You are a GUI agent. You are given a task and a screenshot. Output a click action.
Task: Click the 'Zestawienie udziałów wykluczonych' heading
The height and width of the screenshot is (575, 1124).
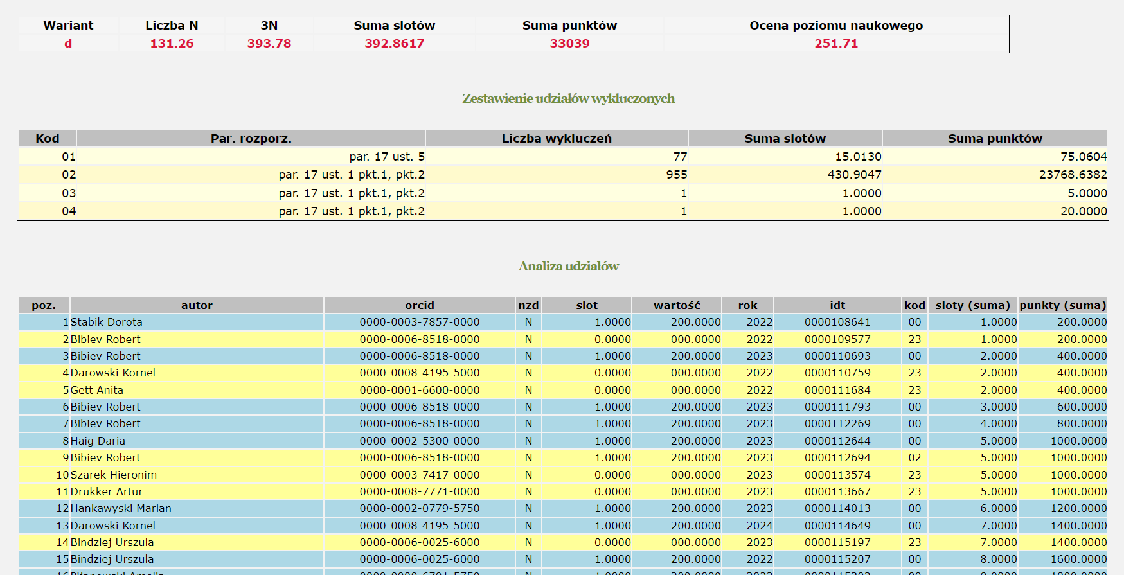tap(568, 98)
